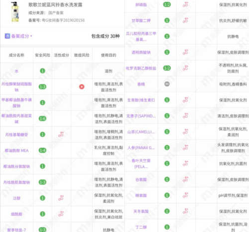Click safety badge 1 for 水

click(42, 71)
